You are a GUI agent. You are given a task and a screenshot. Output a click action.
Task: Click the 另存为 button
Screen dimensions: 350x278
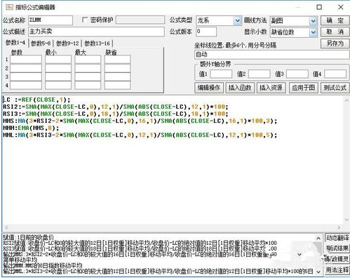(x=335, y=44)
